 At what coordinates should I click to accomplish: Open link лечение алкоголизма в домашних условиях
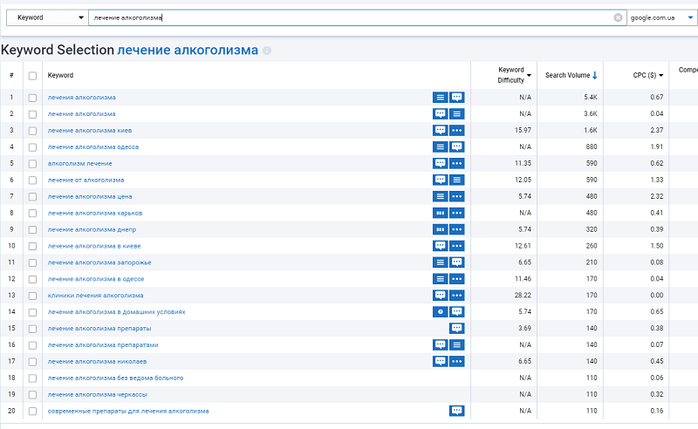pos(116,312)
